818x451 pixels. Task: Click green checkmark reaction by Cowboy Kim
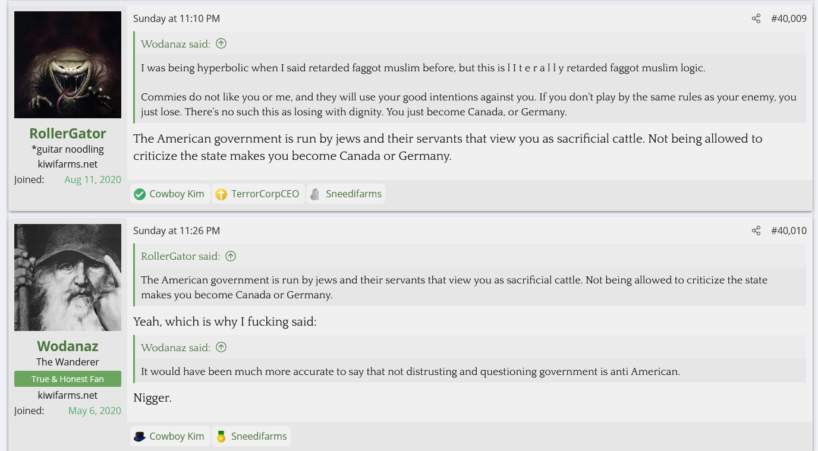click(x=140, y=194)
